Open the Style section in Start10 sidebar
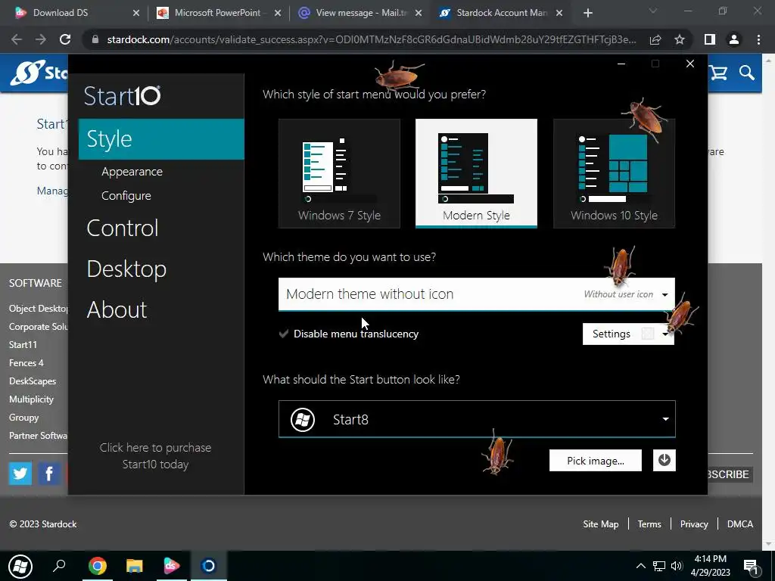 pos(161,139)
